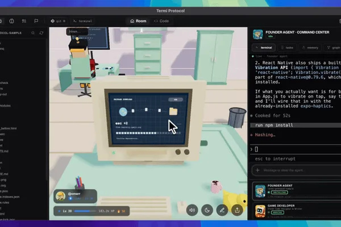Click the share upload button in the room
This screenshot has width=341, height=227.
pyautogui.click(x=237, y=210)
